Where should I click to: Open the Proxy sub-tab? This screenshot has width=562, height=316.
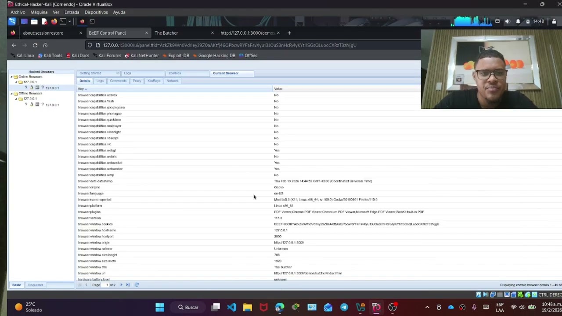[137, 81]
